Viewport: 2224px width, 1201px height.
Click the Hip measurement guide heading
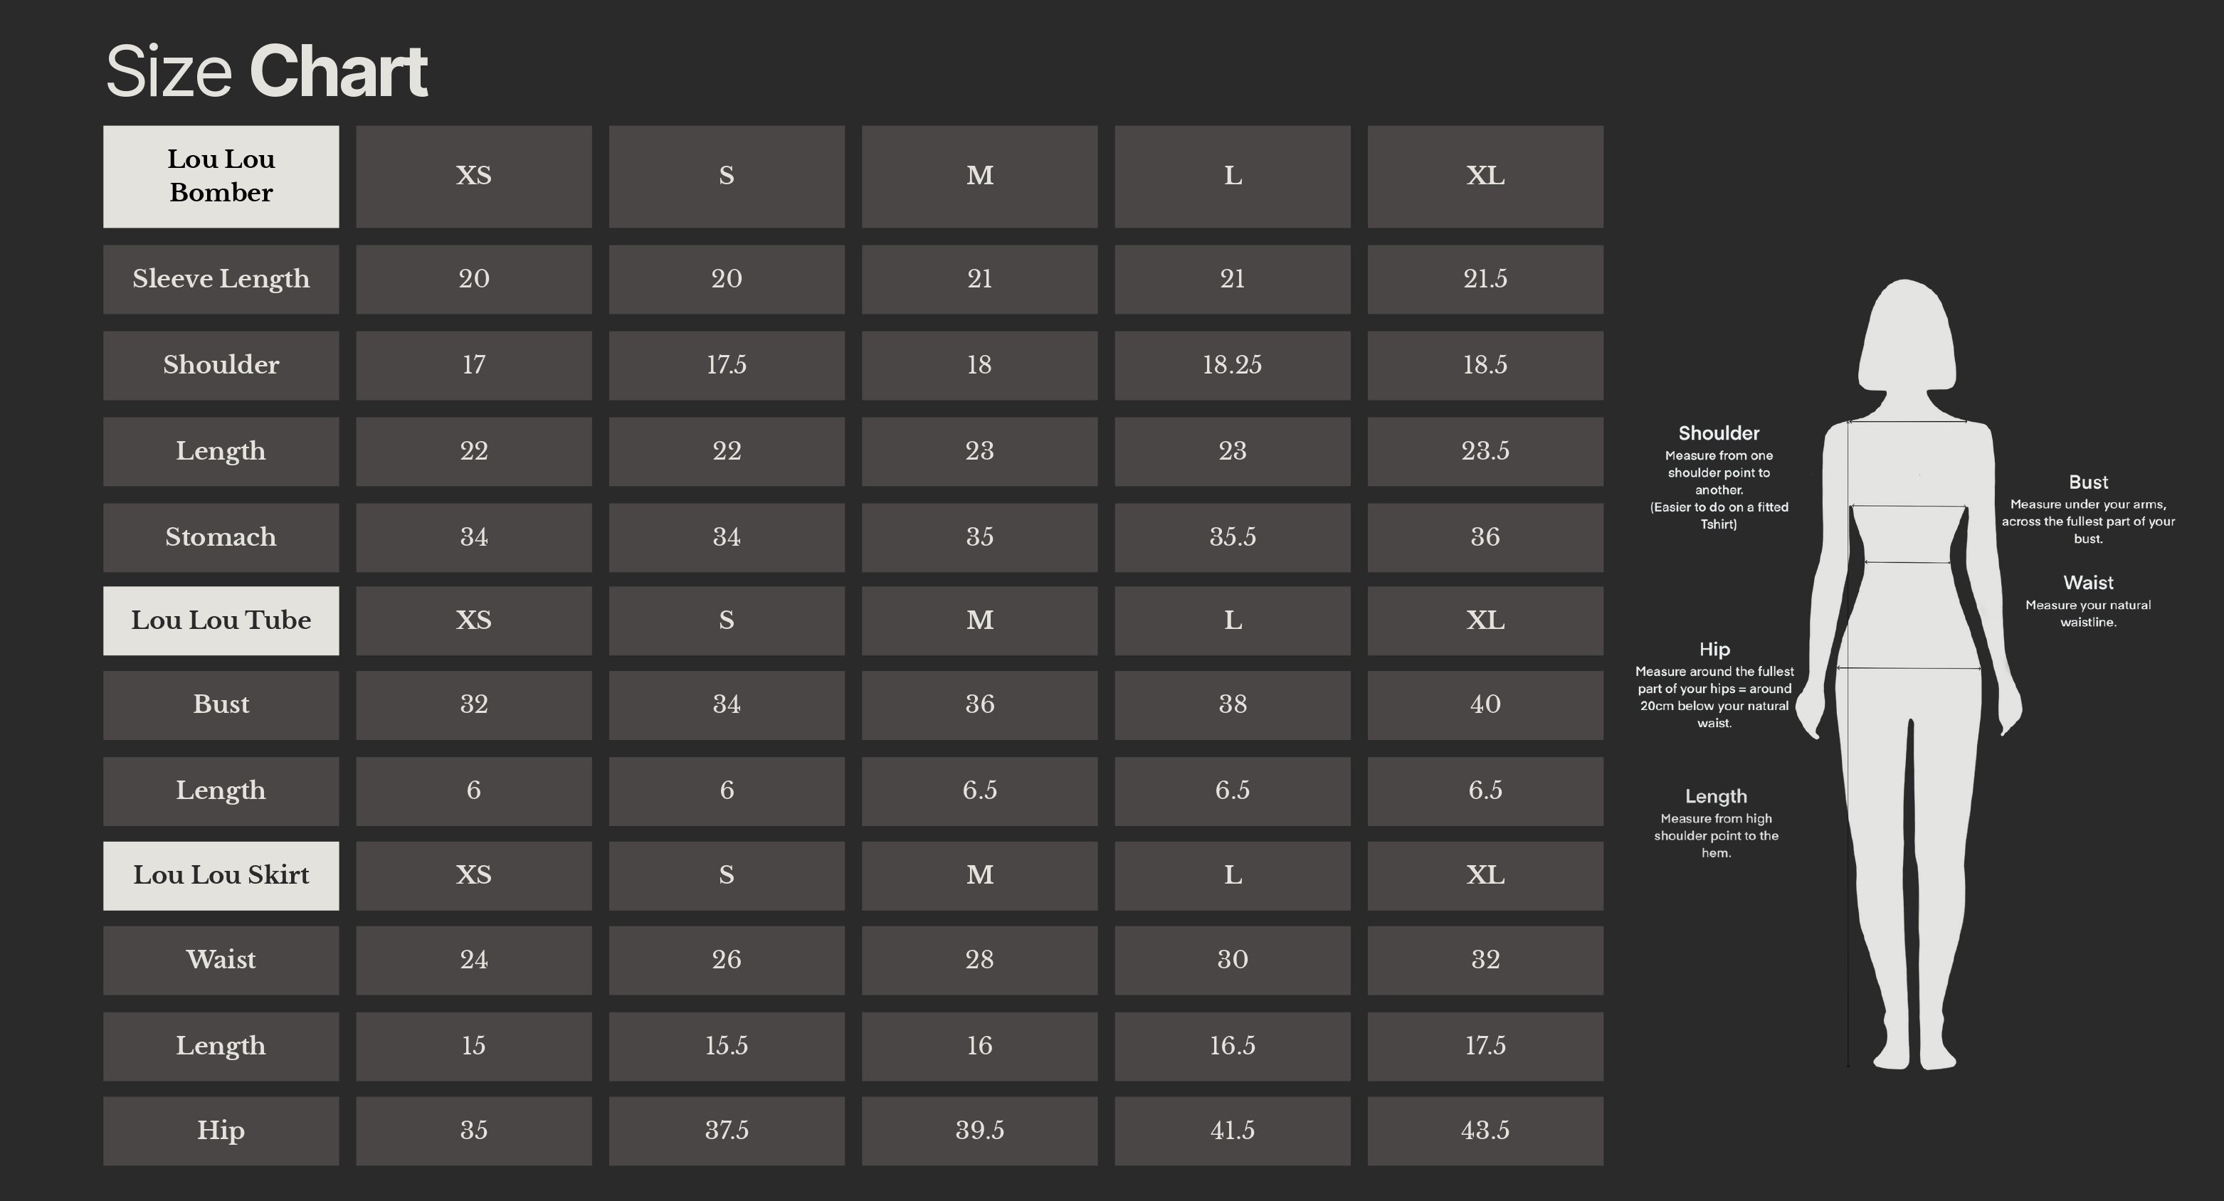point(1714,650)
